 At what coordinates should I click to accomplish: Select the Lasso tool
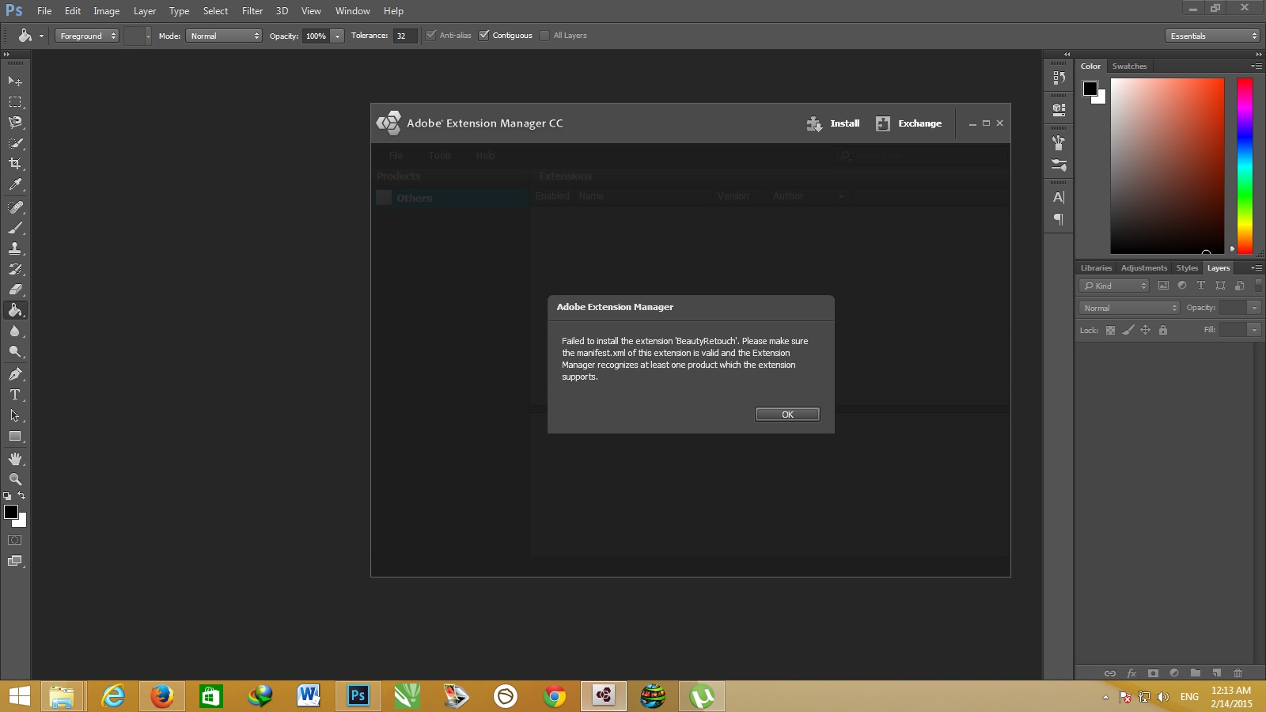15,123
